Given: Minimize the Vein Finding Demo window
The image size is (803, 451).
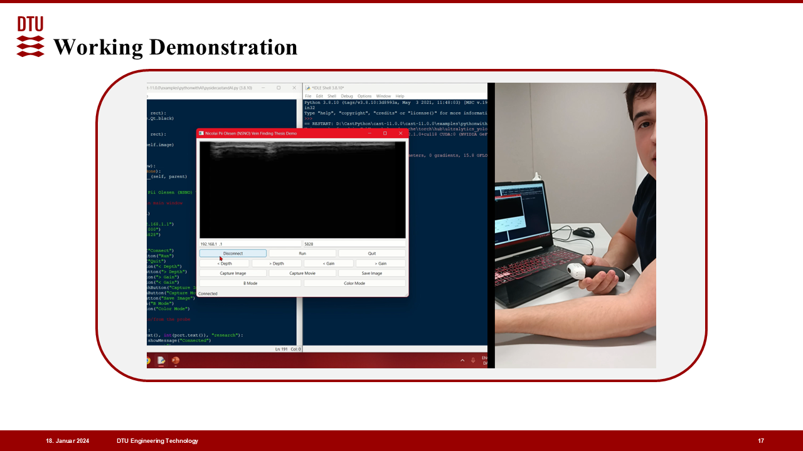Looking at the screenshot, I should coord(370,133).
